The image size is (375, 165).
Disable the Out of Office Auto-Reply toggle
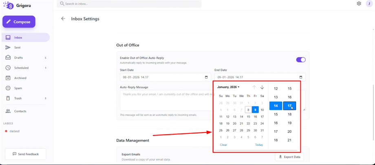click(x=301, y=60)
